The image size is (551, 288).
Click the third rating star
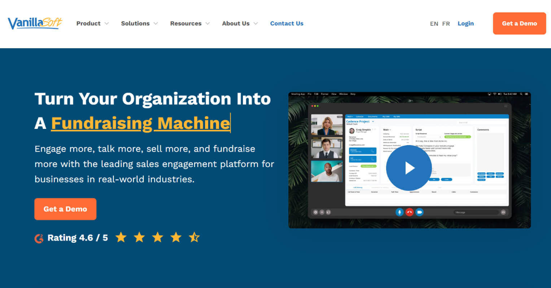coord(158,237)
